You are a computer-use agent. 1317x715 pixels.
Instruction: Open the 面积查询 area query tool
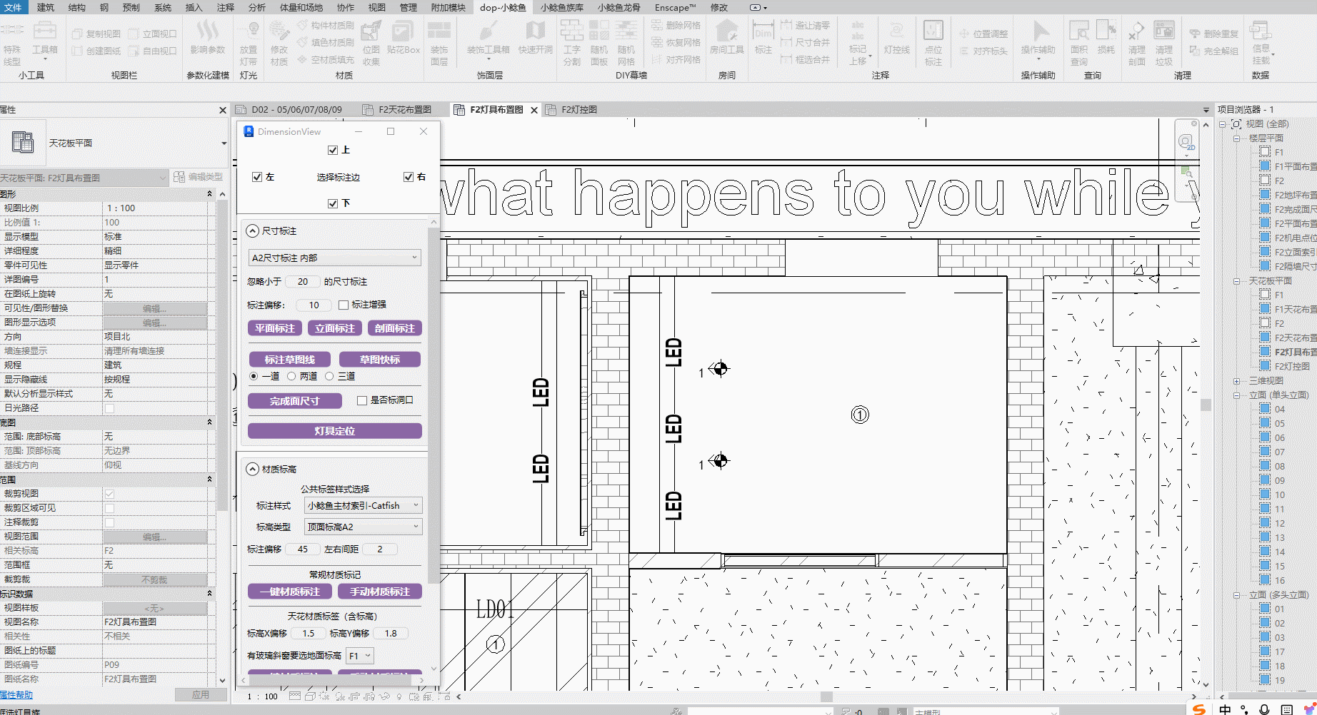point(1078,41)
